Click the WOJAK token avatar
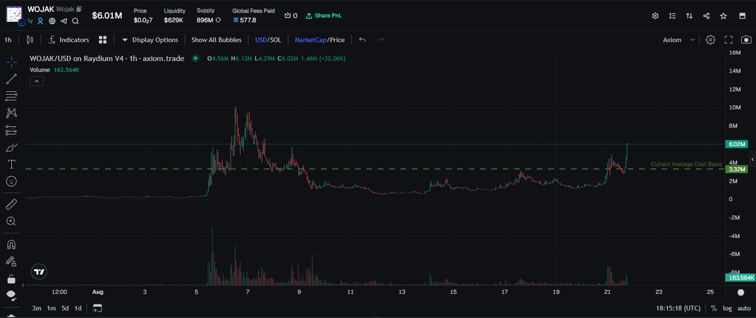The height and width of the screenshot is (318, 756). click(14, 14)
